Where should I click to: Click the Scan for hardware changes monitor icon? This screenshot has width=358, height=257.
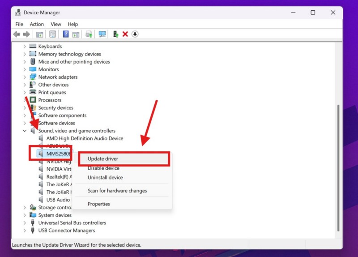102,34
